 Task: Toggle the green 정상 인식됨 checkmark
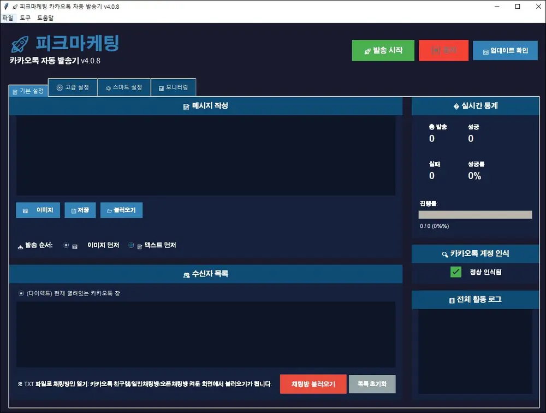click(x=455, y=272)
